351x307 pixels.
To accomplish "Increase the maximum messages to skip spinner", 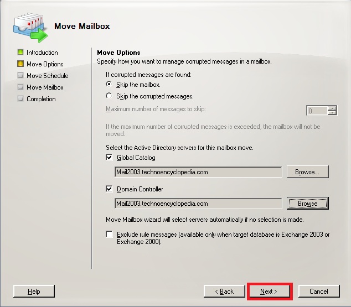I will click(x=332, y=108).
